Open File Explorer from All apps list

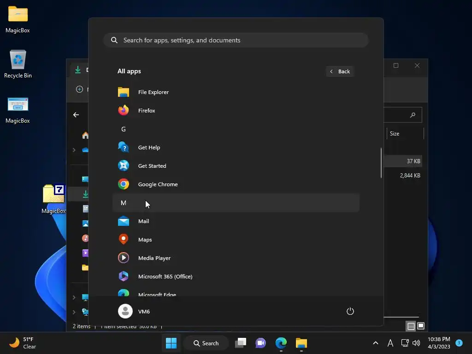click(236, 92)
